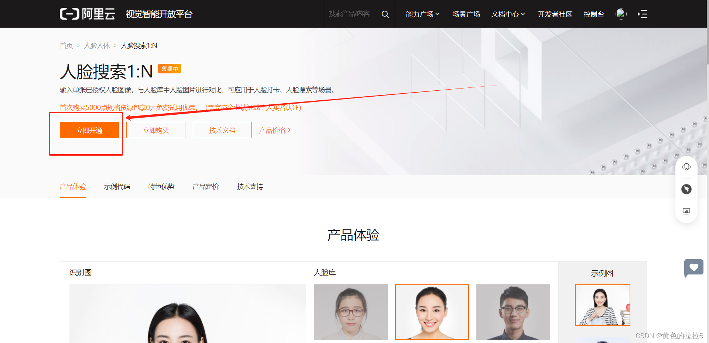Click the 立即开通 orange button

(89, 130)
